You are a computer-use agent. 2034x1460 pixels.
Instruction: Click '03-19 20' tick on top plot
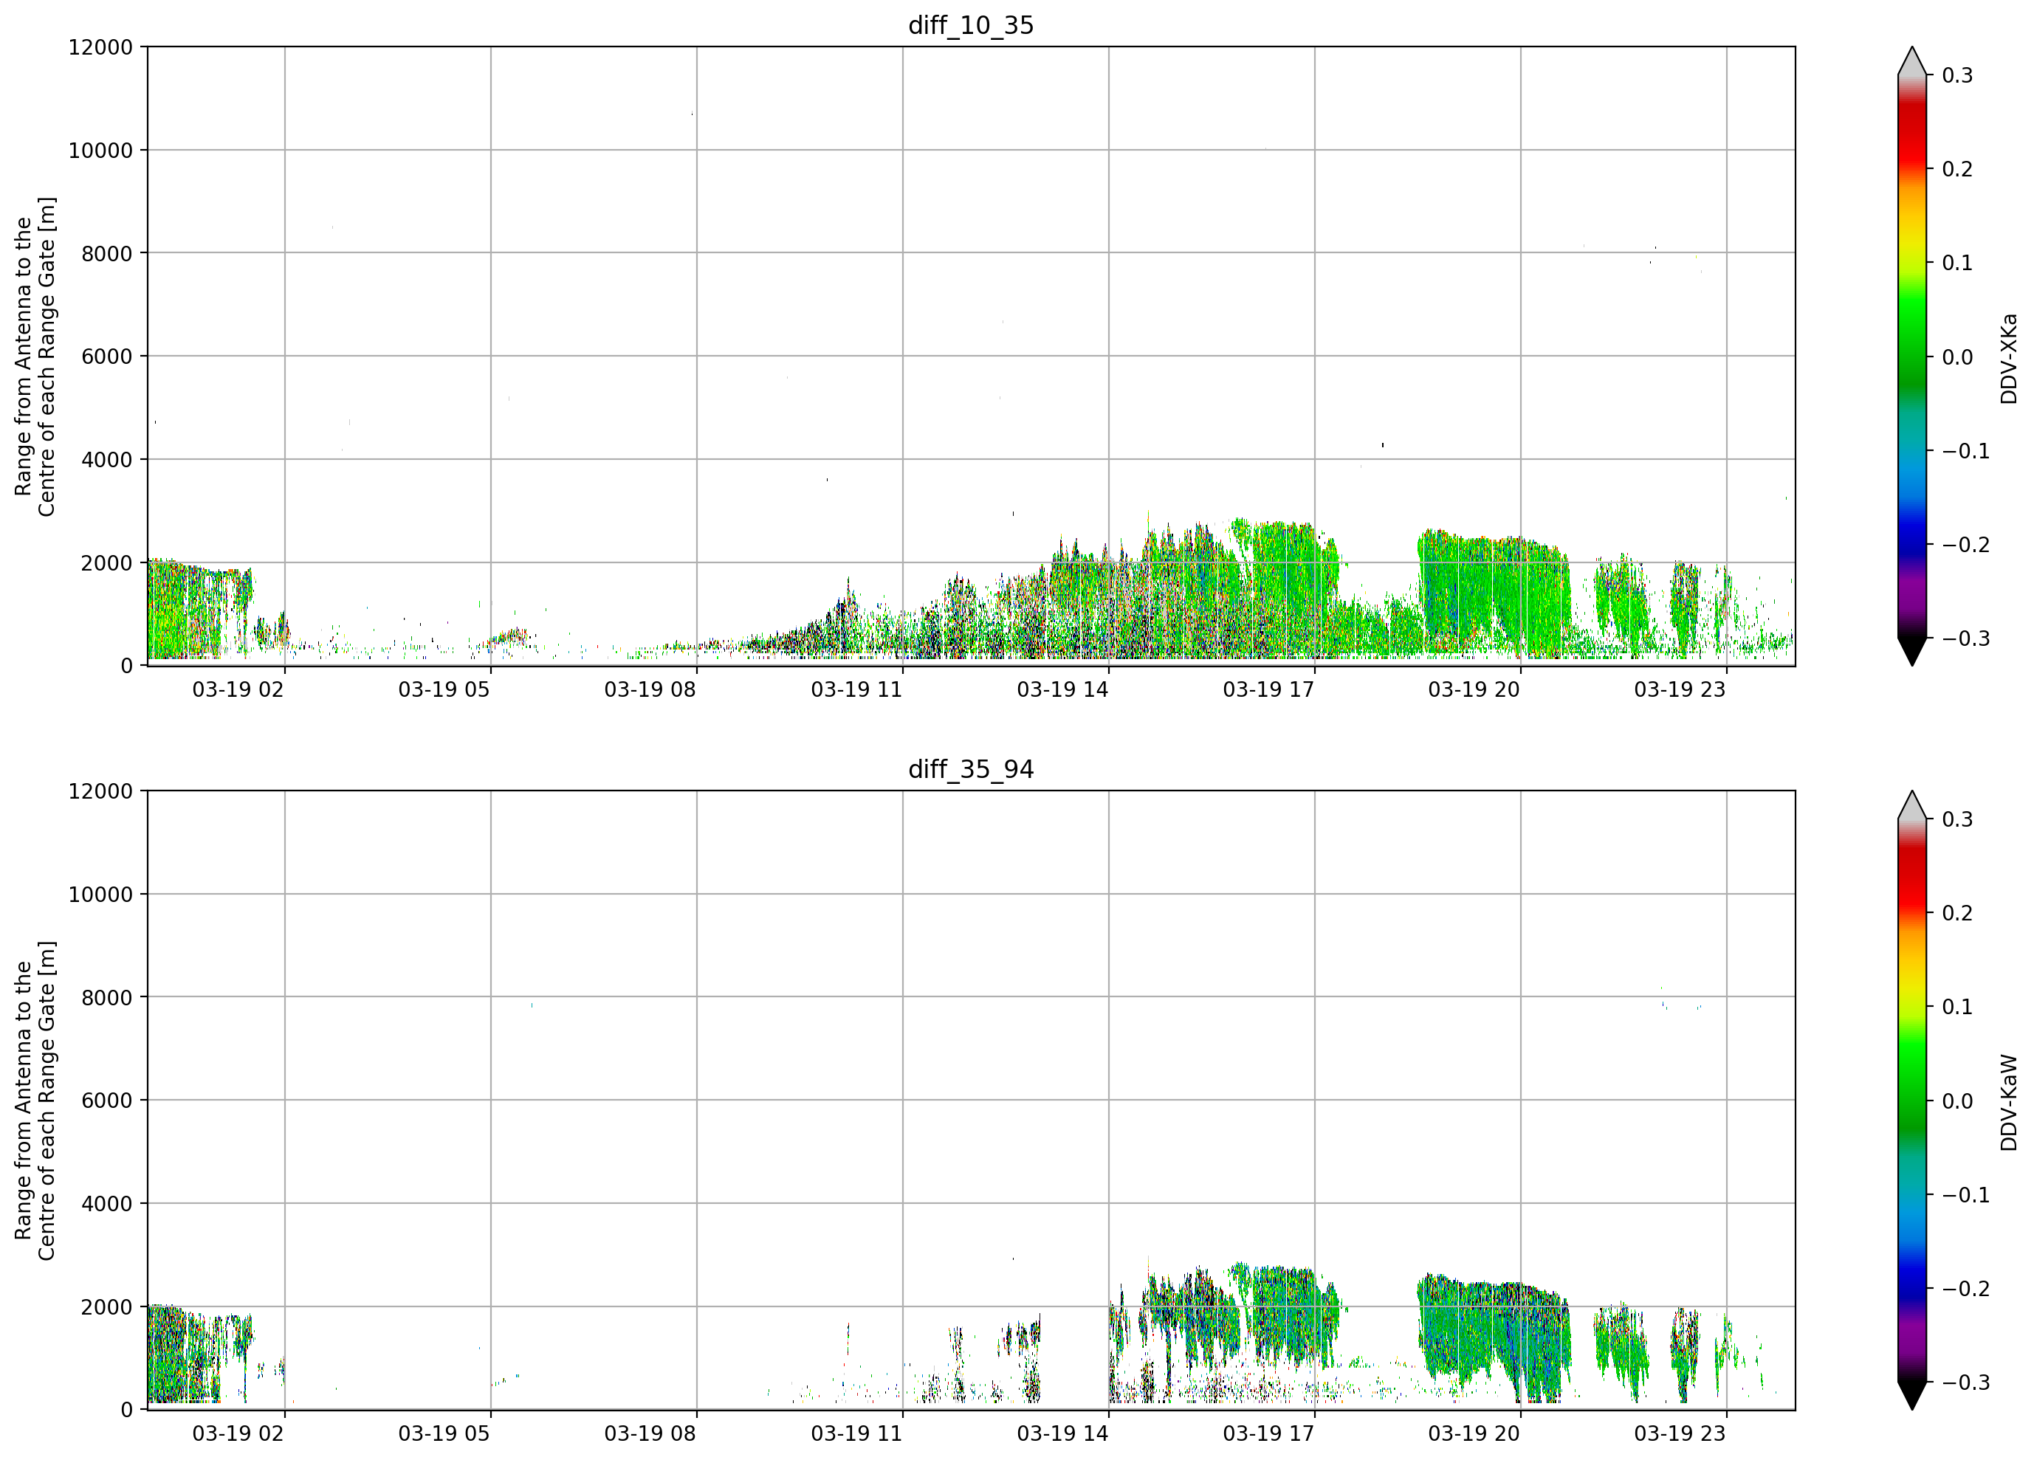(1474, 689)
